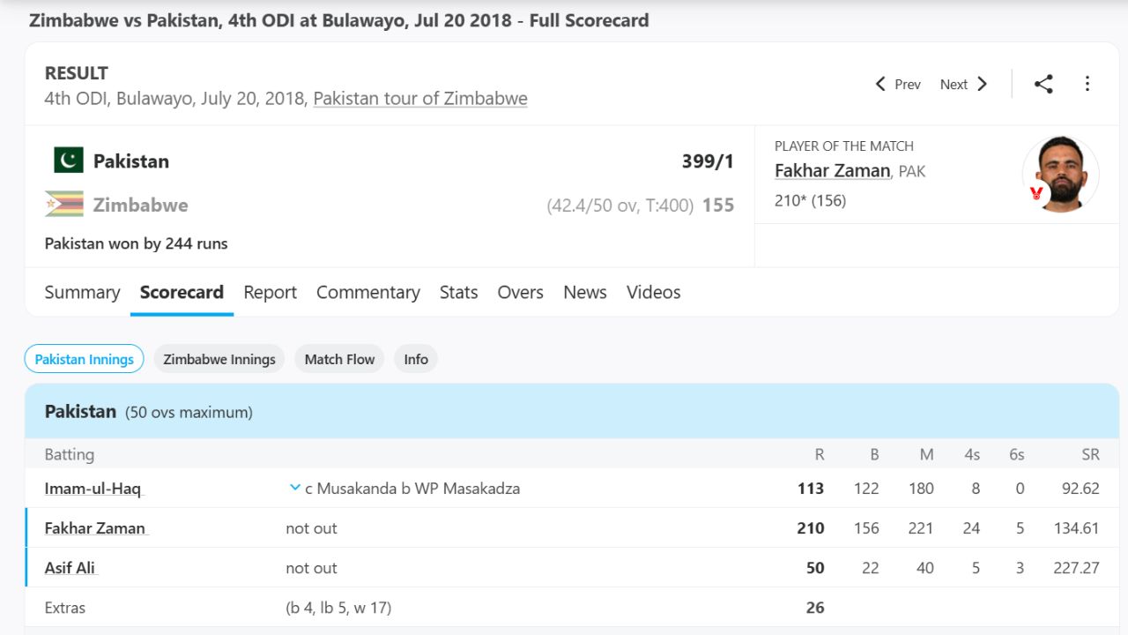
Task: Open the three-dot more options menu
Action: coord(1087,84)
